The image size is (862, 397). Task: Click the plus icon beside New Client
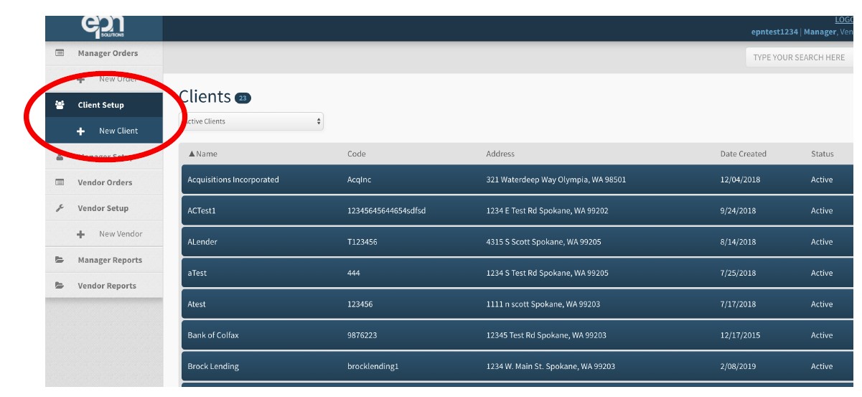pyautogui.click(x=81, y=131)
